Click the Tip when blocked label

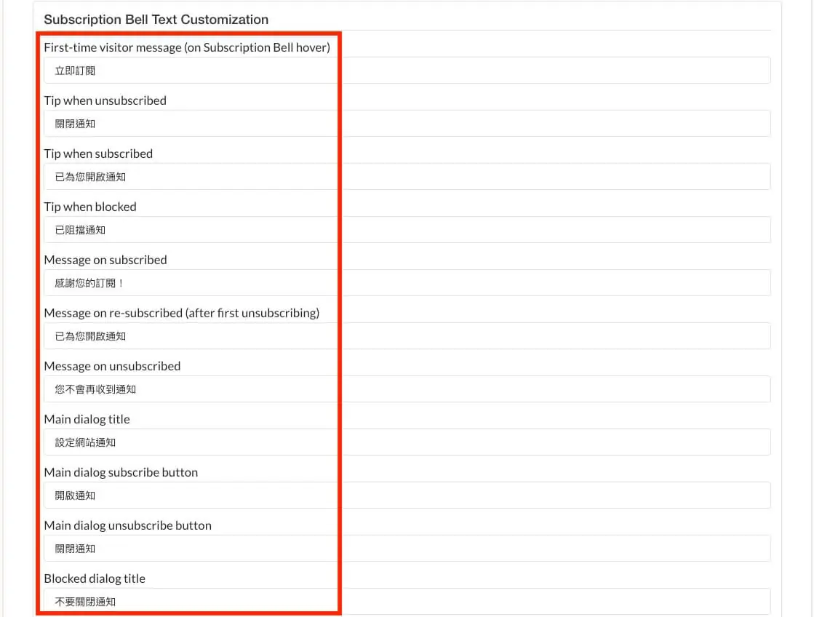coord(90,207)
